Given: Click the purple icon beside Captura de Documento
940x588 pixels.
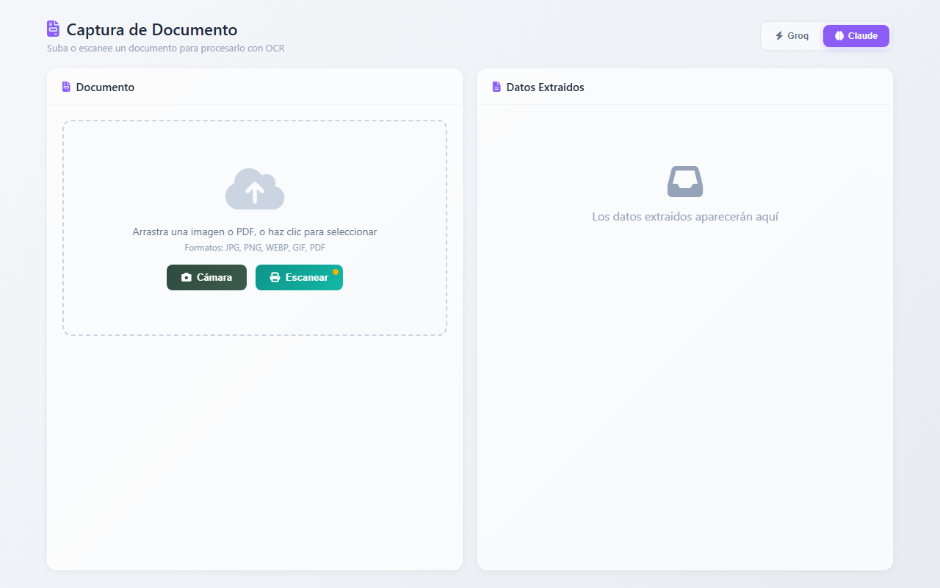Looking at the screenshot, I should pos(53,29).
